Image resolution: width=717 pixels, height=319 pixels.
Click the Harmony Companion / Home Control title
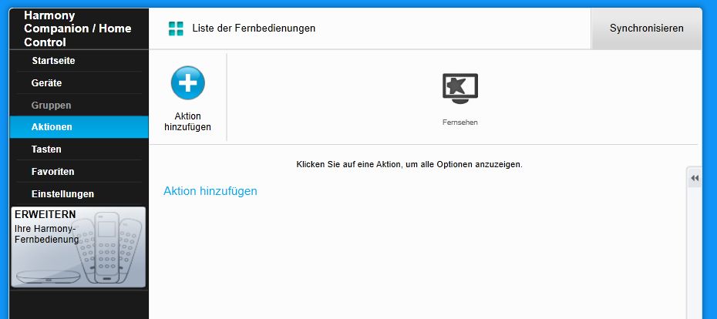[78, 29]
